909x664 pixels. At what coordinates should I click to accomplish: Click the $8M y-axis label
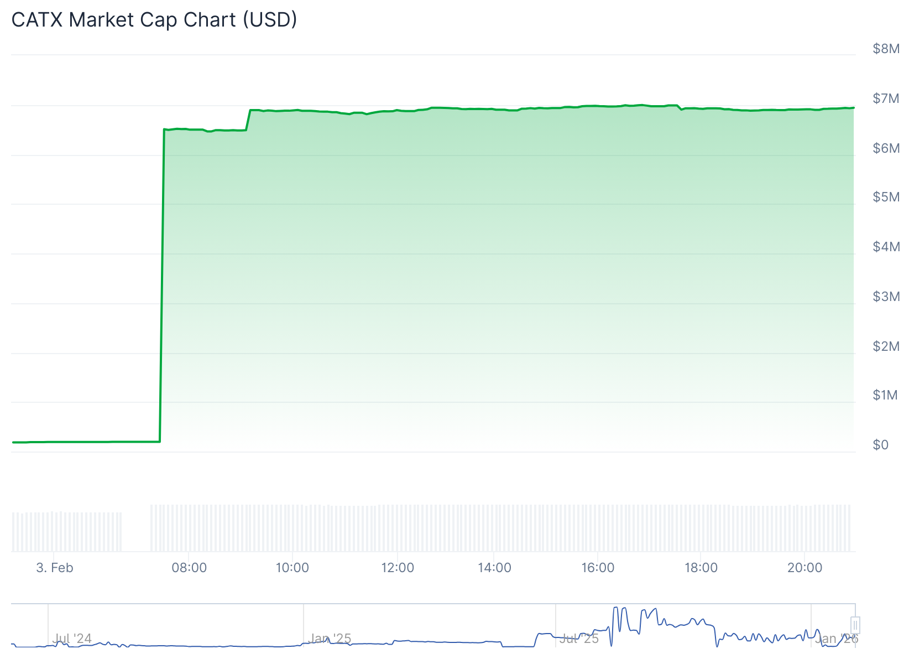click(x=886, y=49)
